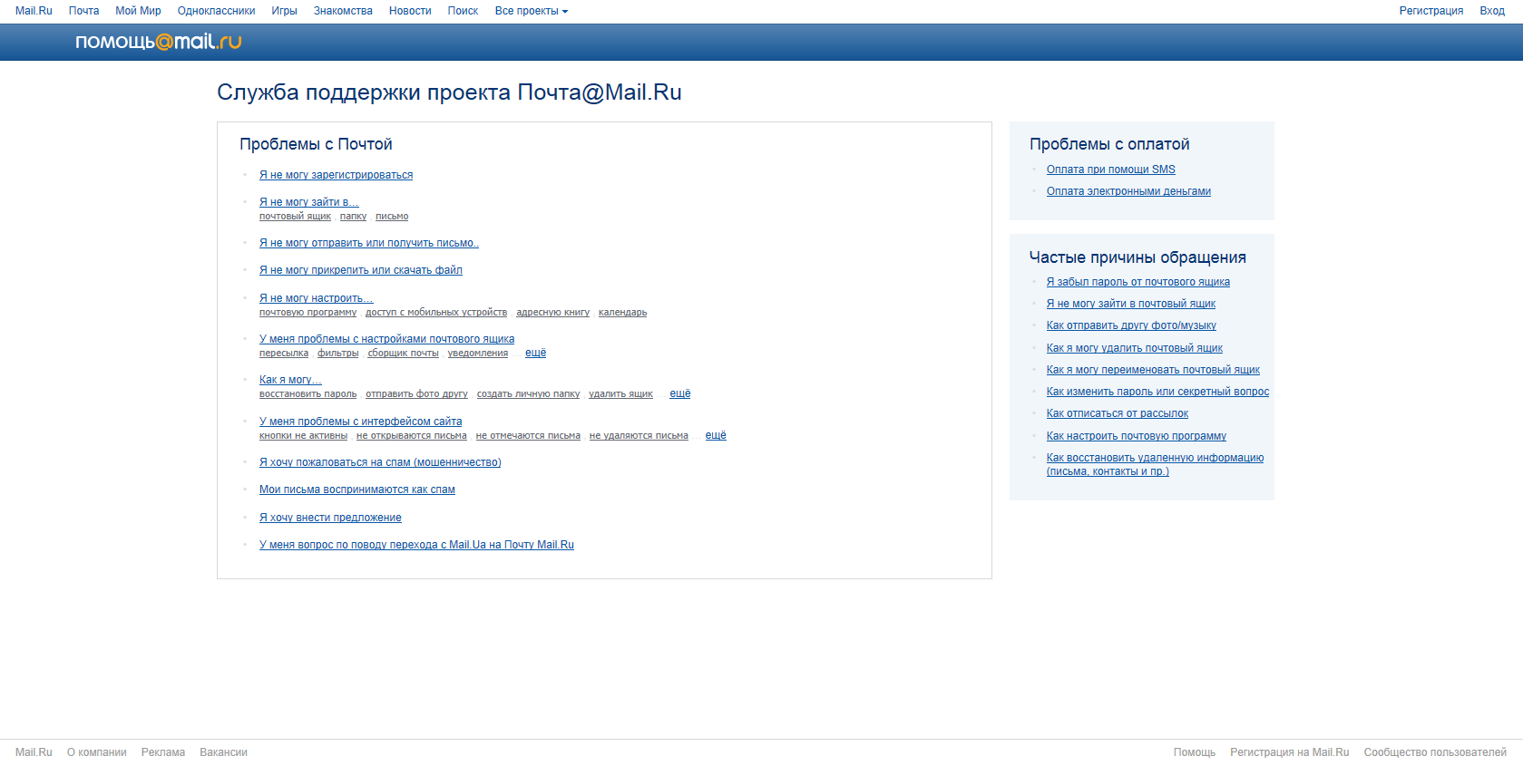Viewport: 1523px width, 766px height.
Task: Open Одноклассники in top navigation
Action: pos(216,11)
